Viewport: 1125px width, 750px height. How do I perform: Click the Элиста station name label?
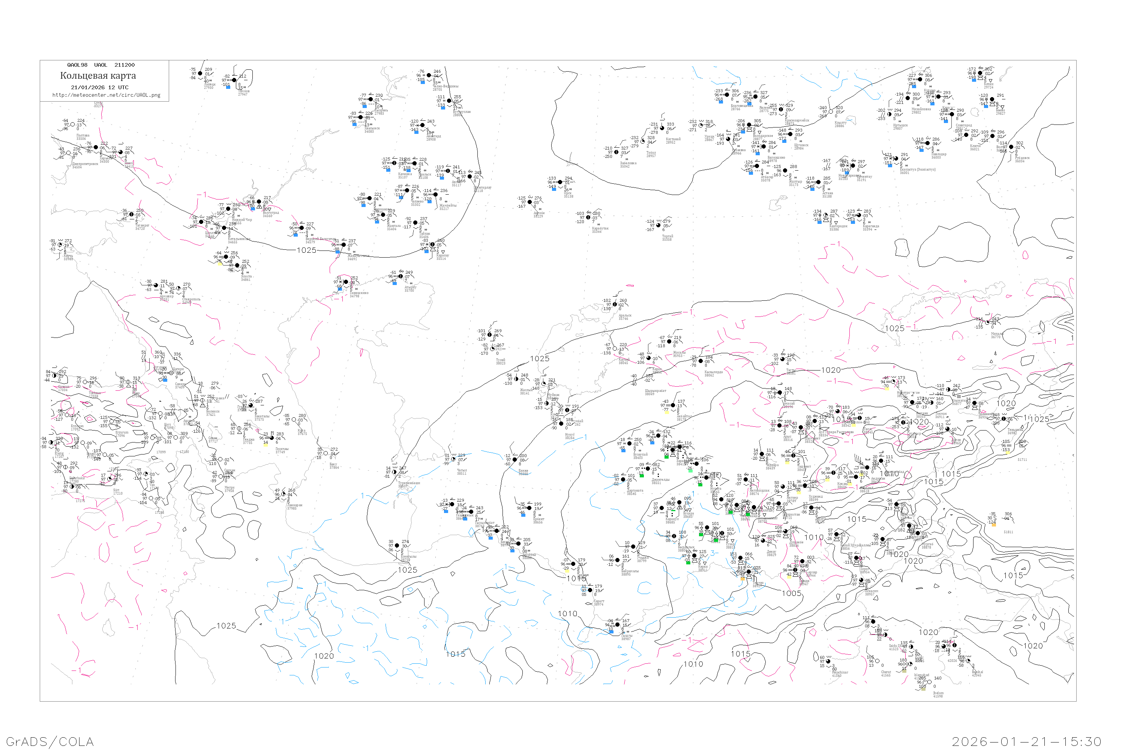coord(246,276)
